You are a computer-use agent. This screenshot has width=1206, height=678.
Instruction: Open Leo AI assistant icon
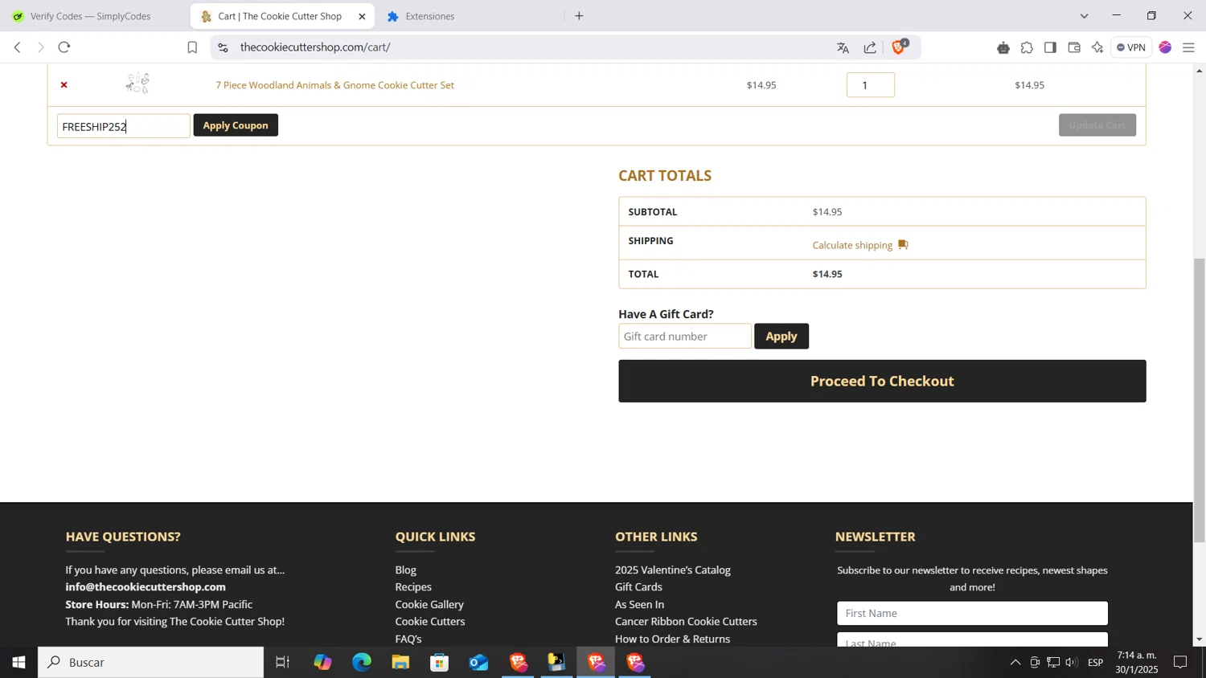coord(1097,47)
